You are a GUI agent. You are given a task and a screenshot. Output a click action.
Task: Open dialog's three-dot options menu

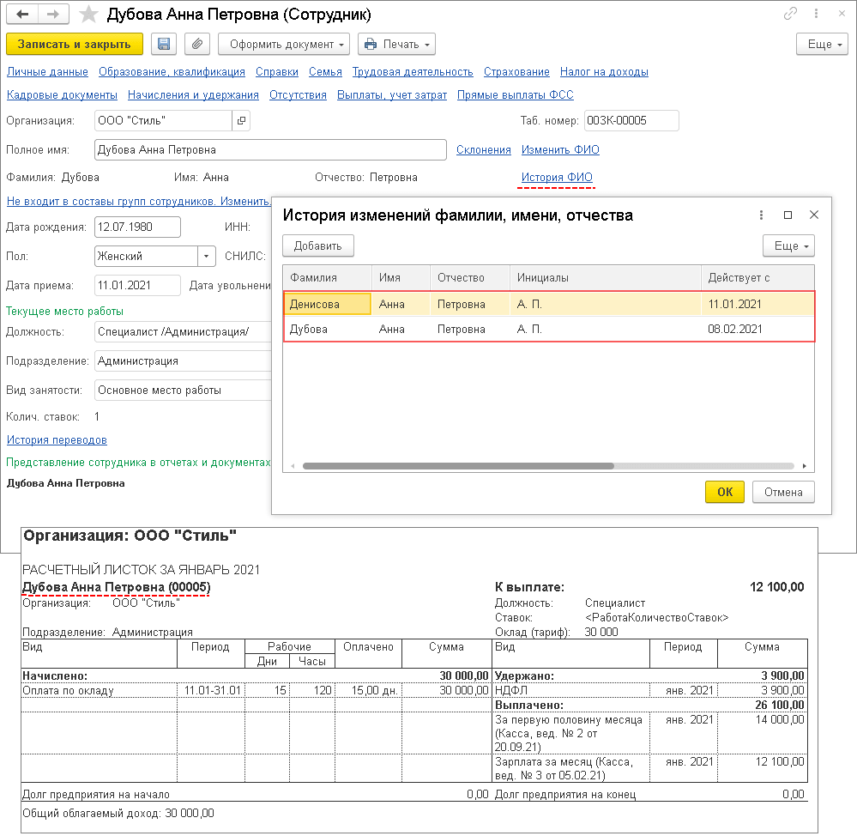point(761,215)
